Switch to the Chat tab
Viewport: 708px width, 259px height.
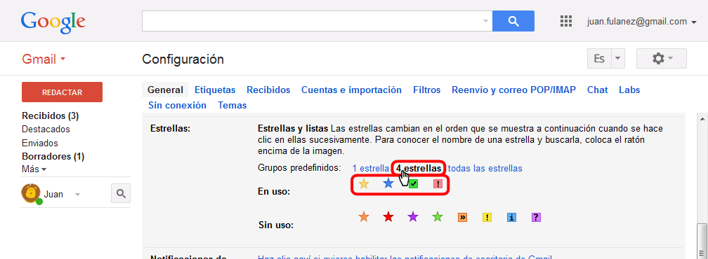(597, 90)
